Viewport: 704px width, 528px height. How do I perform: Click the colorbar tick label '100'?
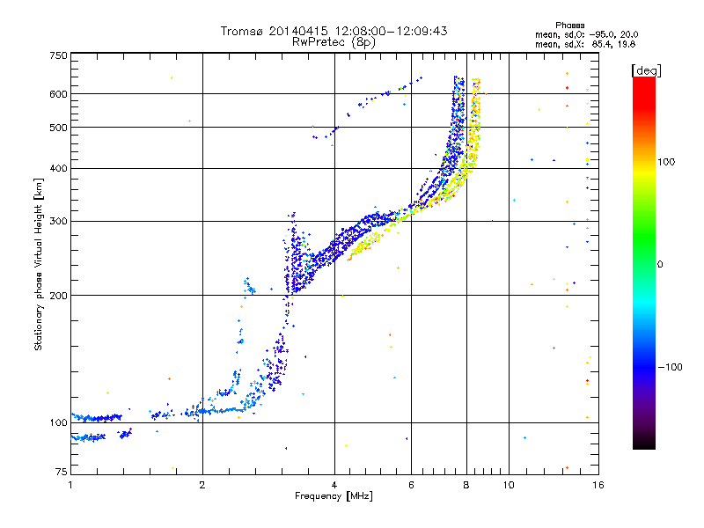(x=666, y=162)
